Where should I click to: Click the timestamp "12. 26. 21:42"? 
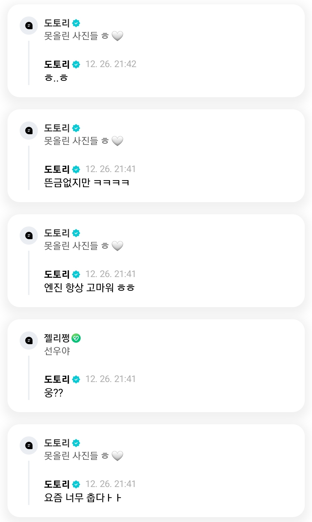111,64
